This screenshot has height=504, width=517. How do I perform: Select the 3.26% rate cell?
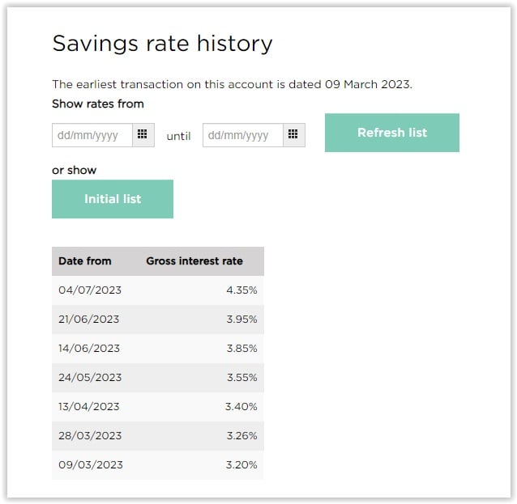[241, 435]
